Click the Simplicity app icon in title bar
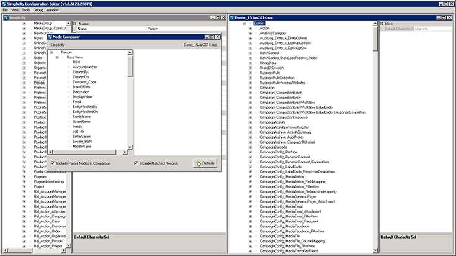 pos(4,4)
